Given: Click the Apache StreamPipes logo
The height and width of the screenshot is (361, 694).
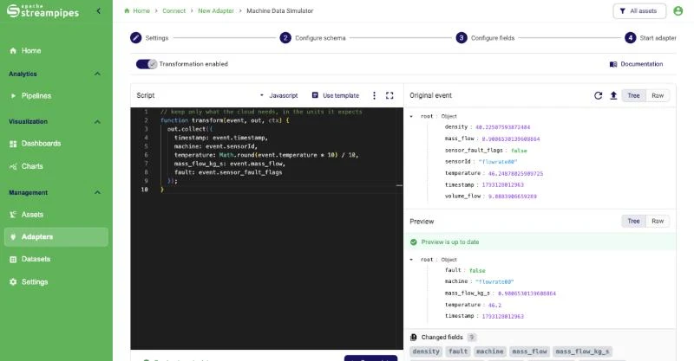Looking at the screenshot, I should click(x=43, y=11).
